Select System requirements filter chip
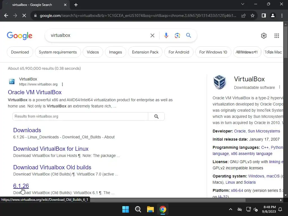This screenshot has width=288, height=216. pyautogui.click(x=58, y=52)
